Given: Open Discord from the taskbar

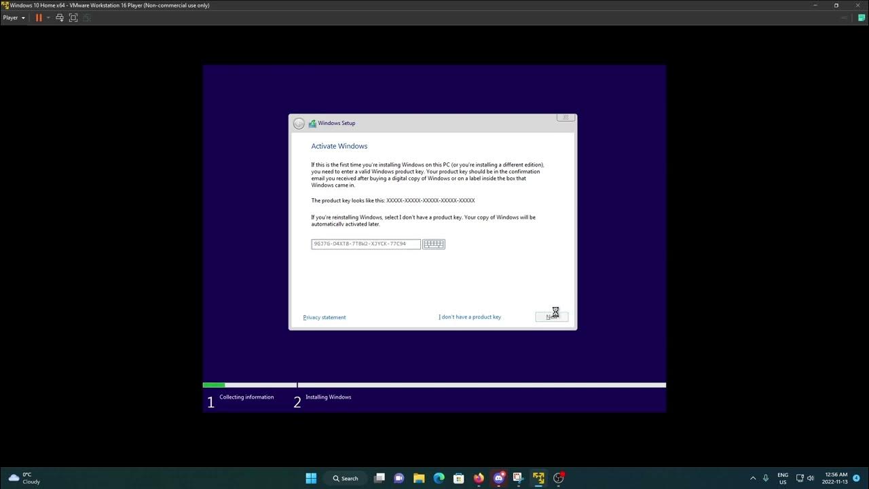Looking at the screenshot, I should [499, 478].
